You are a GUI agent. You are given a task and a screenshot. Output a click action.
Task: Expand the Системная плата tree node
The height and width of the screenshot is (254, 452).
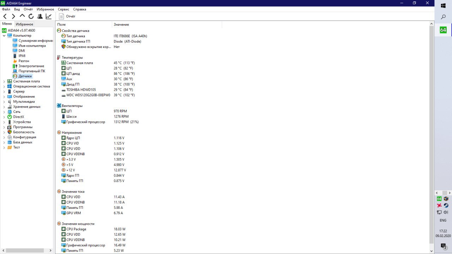4,81
